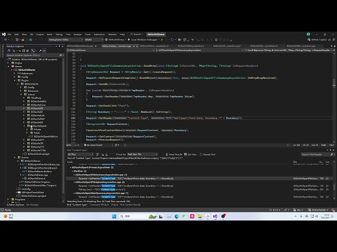Open the SendHttp member navigation dropdown

pyautogui.click(x=289, y=50)
